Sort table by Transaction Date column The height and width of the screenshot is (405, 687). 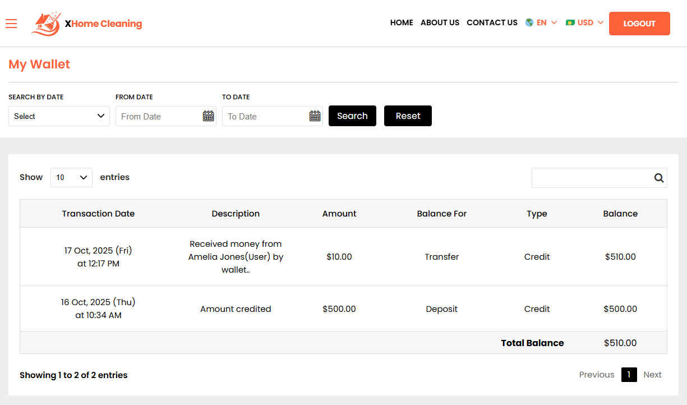click(98, 214)
